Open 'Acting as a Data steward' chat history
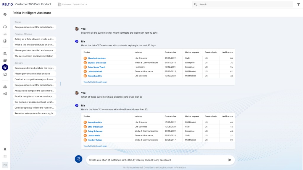Viewport: 303px width, 170px height. [x=34, y=39]
